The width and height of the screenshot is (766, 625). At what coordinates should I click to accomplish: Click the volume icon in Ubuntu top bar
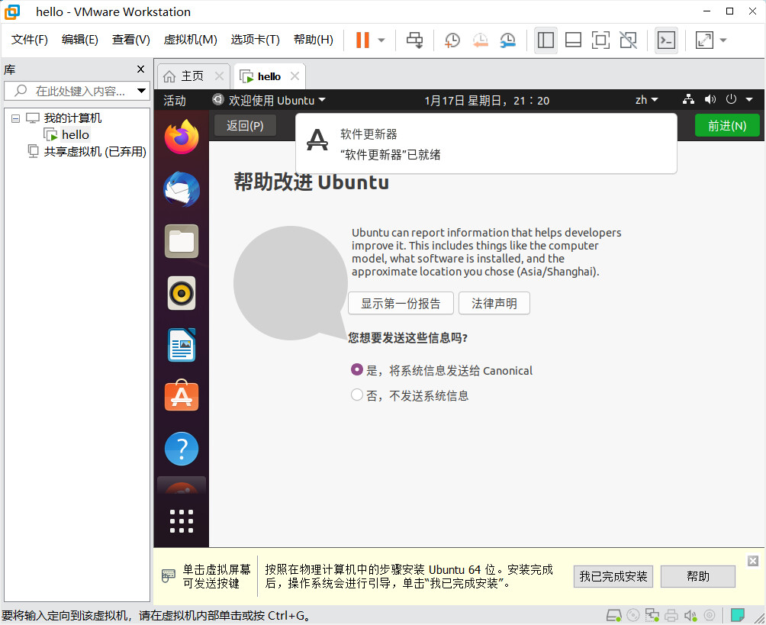710,100
